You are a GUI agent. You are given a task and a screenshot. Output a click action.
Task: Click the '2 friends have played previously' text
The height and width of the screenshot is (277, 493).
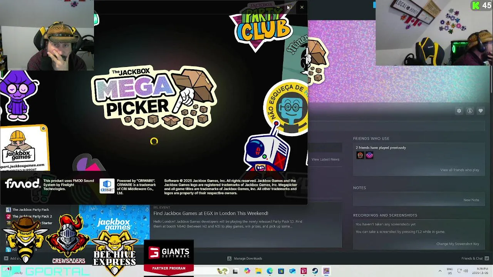[381, 148]
